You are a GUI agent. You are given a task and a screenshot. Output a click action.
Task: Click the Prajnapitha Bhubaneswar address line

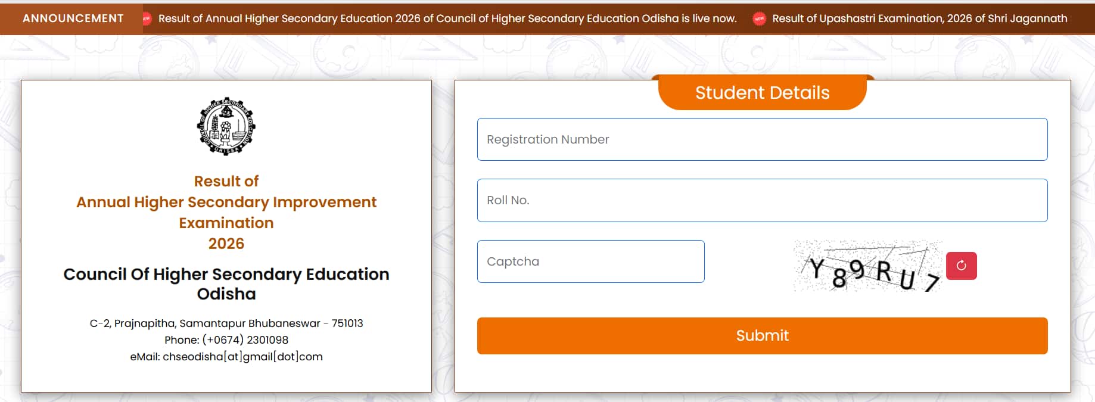point(226,323)
